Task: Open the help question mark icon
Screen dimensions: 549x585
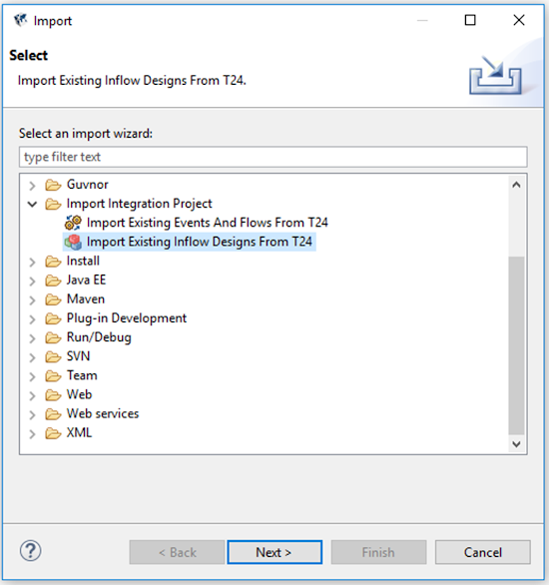Action: (x=30, y=551)
